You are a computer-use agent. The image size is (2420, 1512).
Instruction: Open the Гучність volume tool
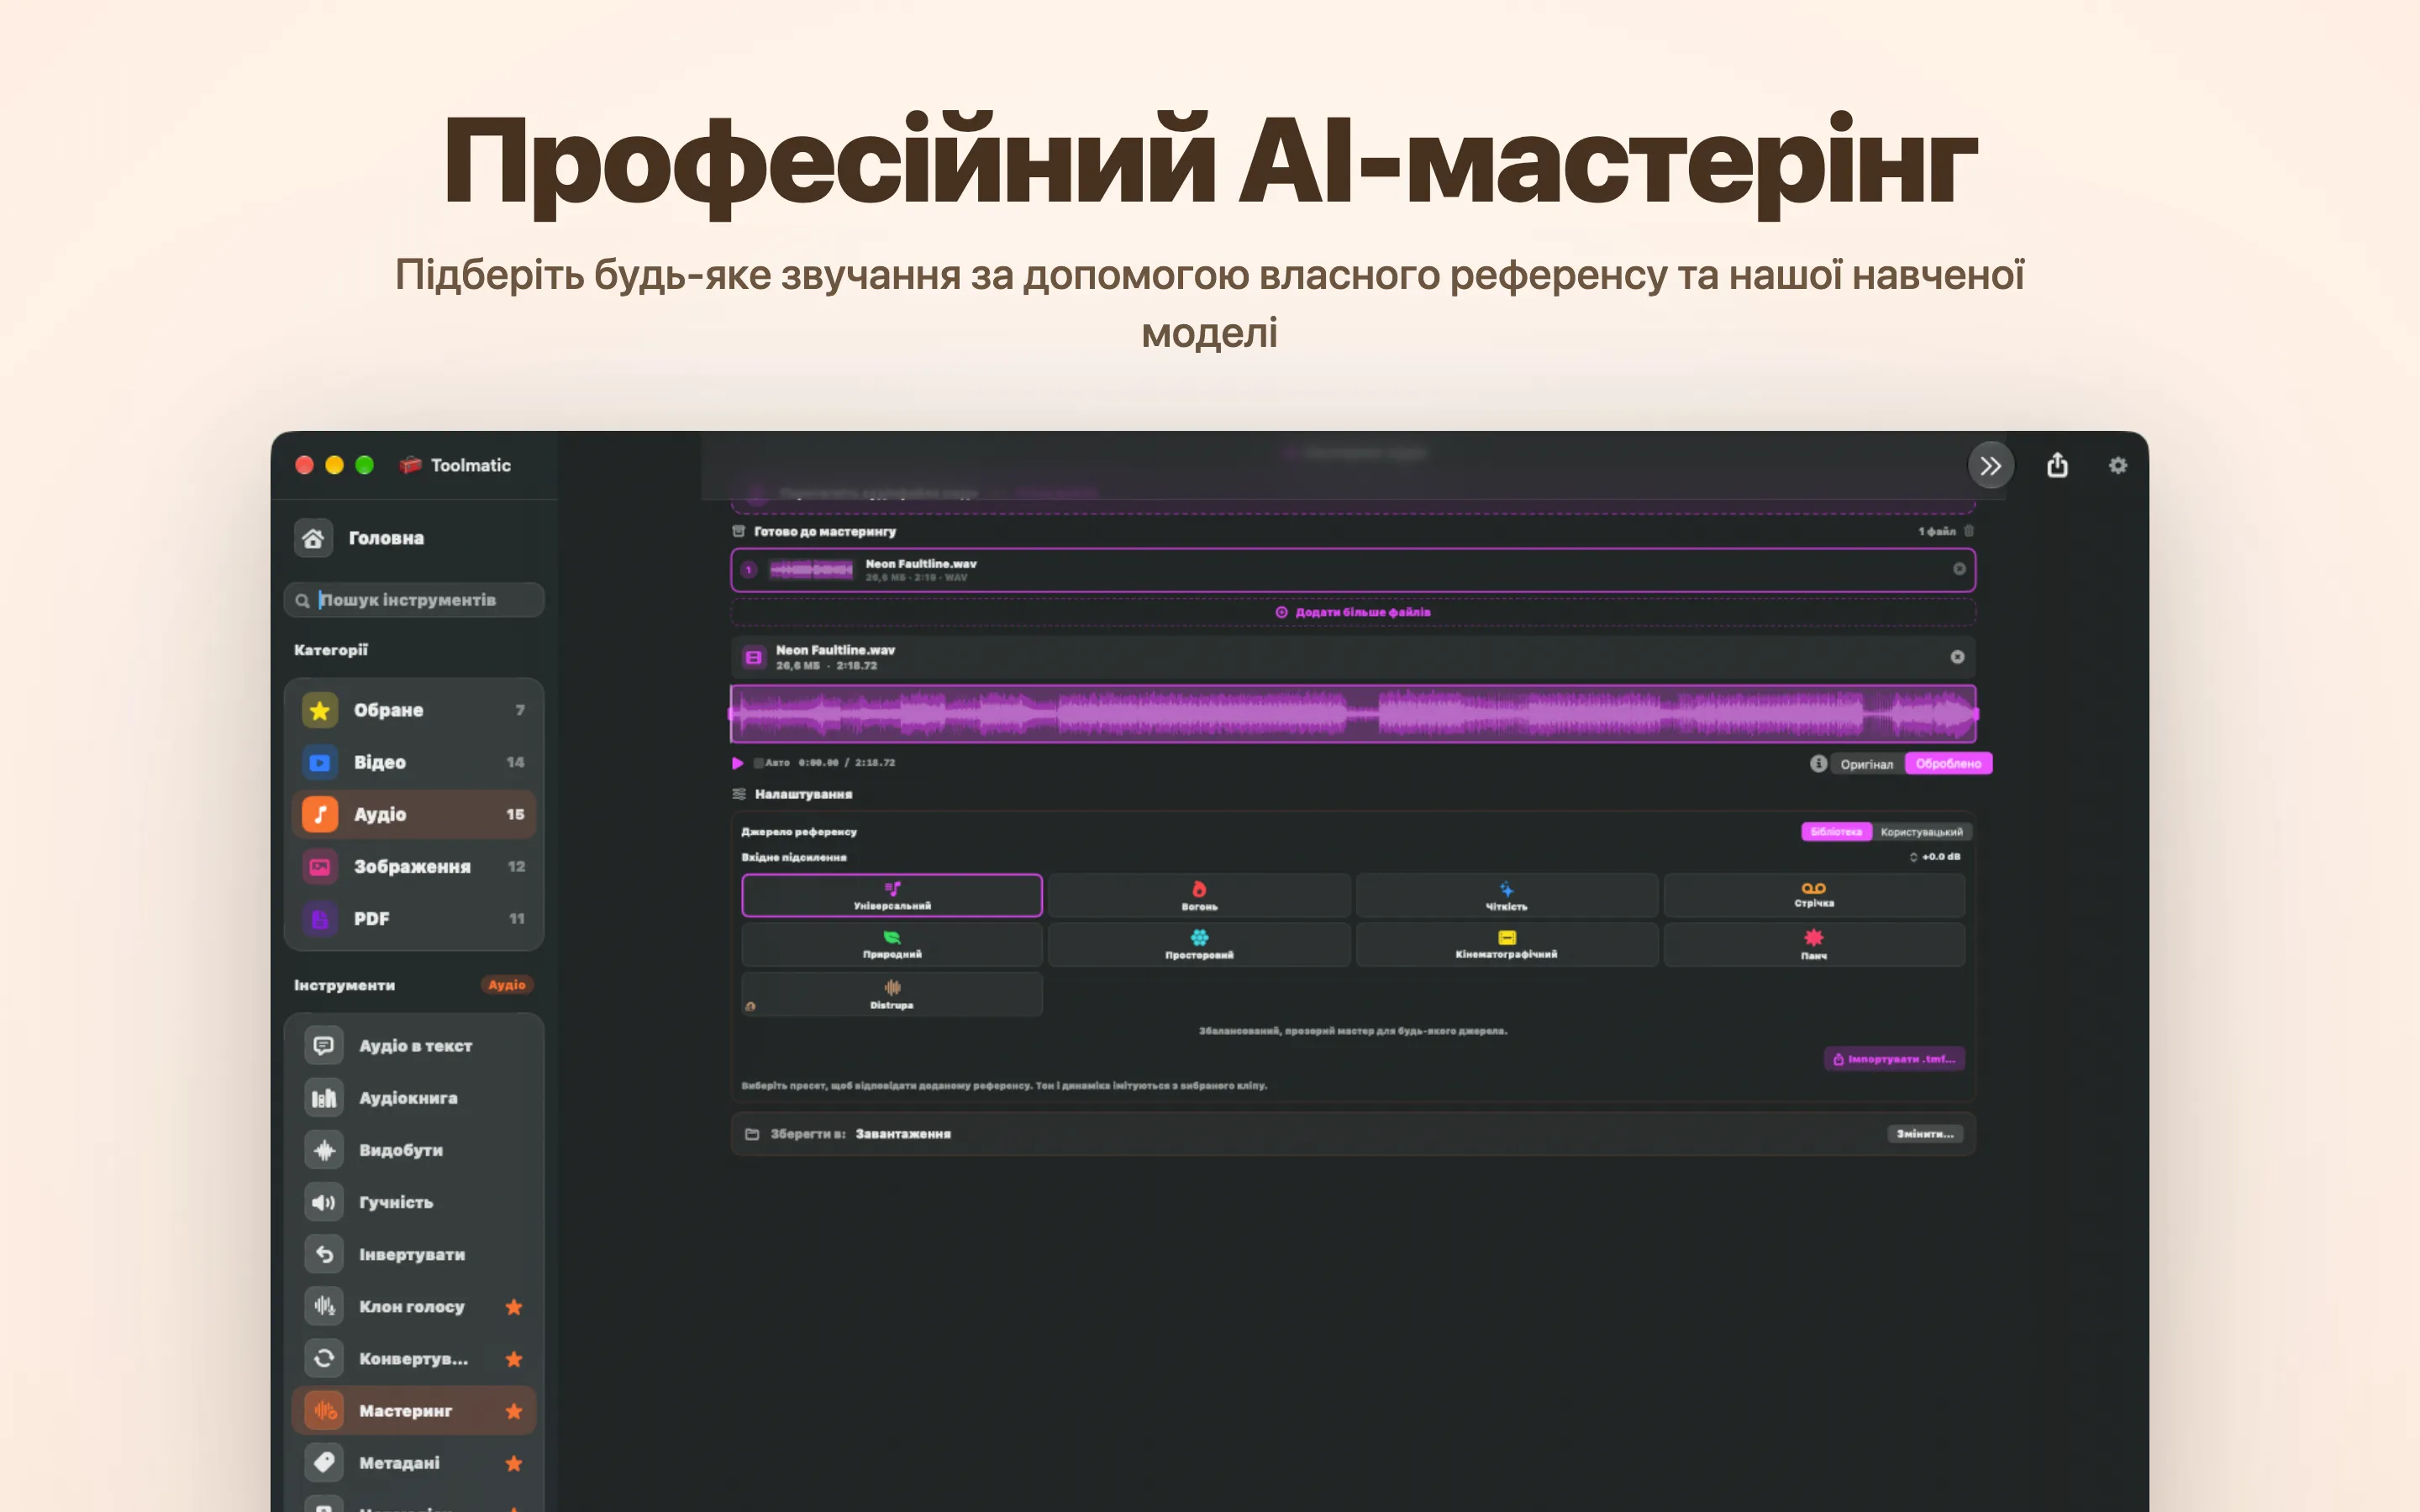point(414,1202)
